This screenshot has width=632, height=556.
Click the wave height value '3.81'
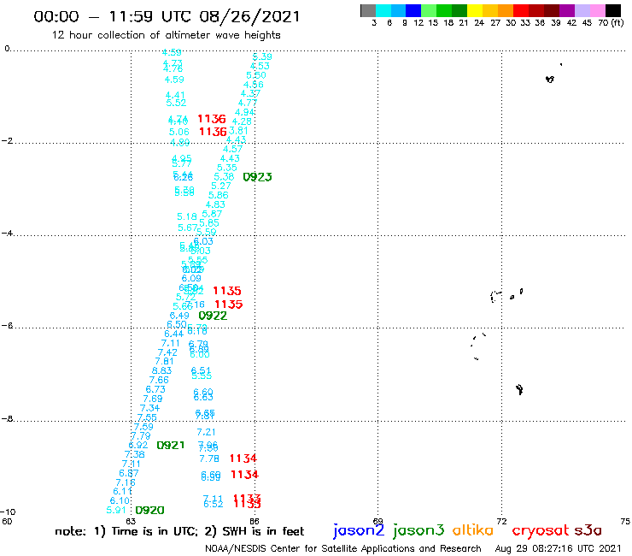238,131
